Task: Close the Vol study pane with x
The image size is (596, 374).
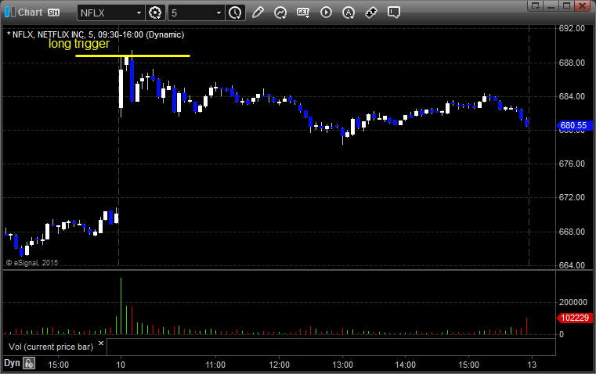Action: click(101, 343)
